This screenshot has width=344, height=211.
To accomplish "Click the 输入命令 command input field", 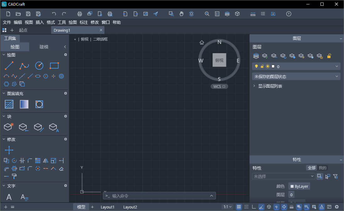I will click(x=159, y=196).
